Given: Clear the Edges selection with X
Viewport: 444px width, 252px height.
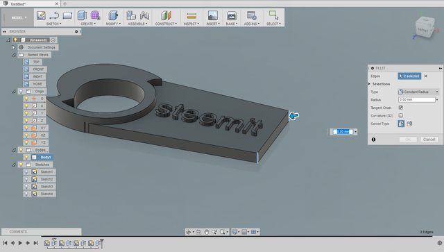Looking at the screenshot, I should coord(425,76).
